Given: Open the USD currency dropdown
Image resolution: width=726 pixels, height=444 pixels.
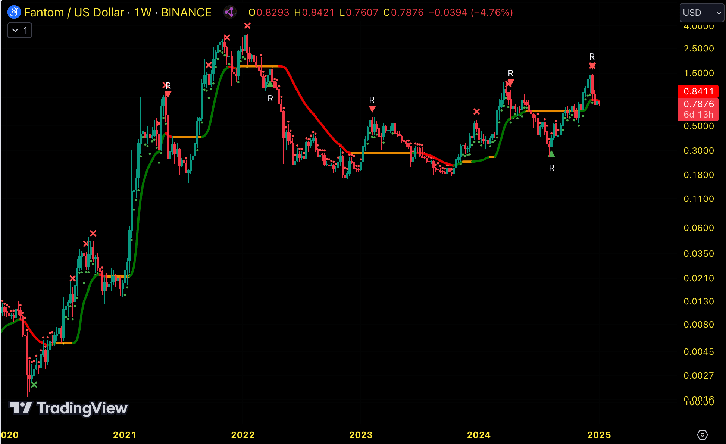Looking at the screenshot, I should tap(702, 12).
